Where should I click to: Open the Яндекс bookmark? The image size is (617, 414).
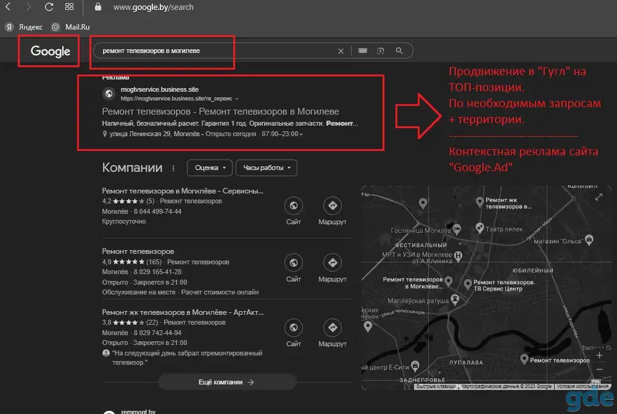coord(25,26)
